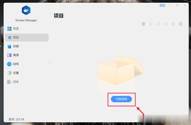Maximize the Docker Manager window
This screenshot has width=191, height=125.
177,5
